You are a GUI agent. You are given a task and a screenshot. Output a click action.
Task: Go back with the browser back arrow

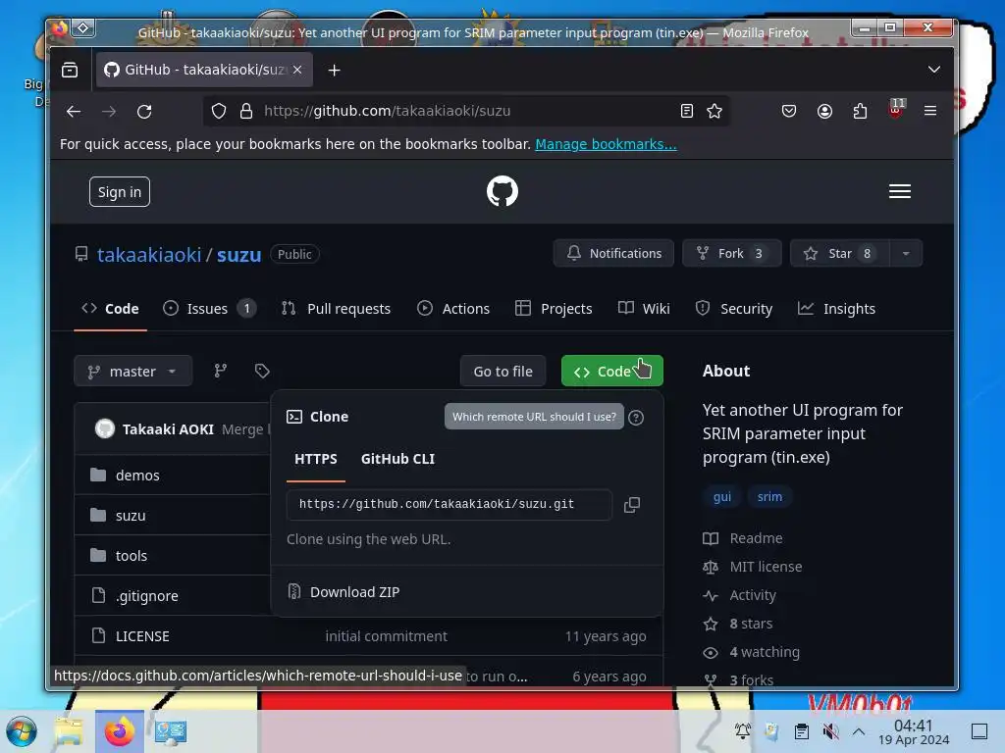pyautogui.click(x=74, y=112)
